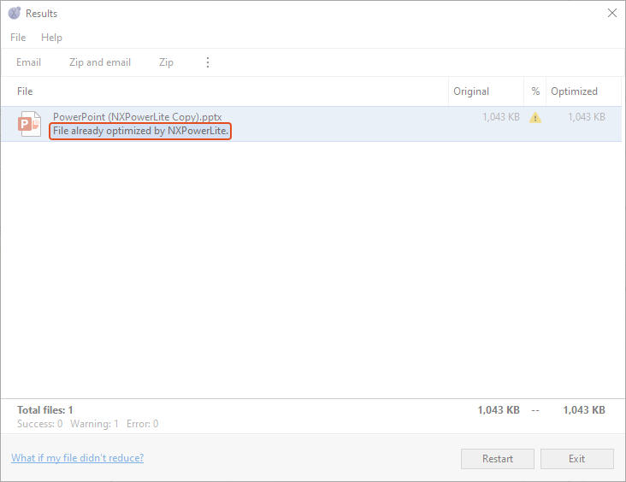This screenshot has width=626, height=482.
Task: Click the Restart button
Action: pyautogui.click(x=498, y=459)
